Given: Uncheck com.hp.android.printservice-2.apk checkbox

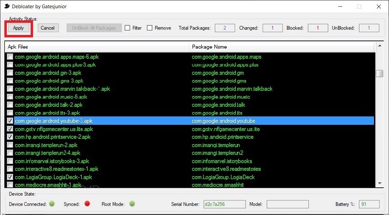Looking at the screenshot, I should (10, 137).
